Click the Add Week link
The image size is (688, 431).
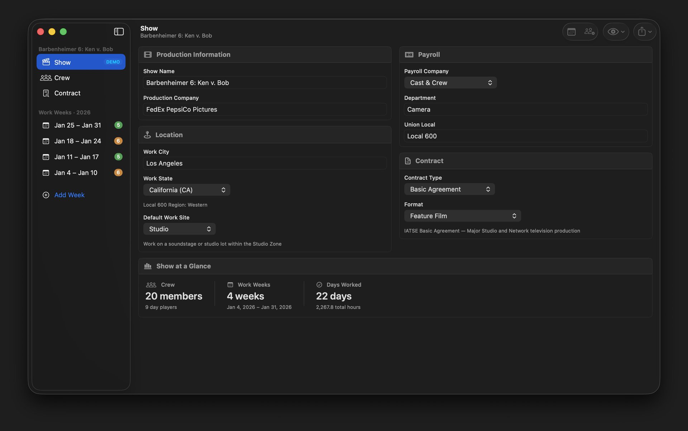click(x=69, y=195)
